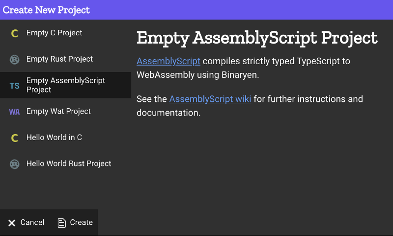Click the text 'WebAssembly using Binaryen.'

[198, 75]
